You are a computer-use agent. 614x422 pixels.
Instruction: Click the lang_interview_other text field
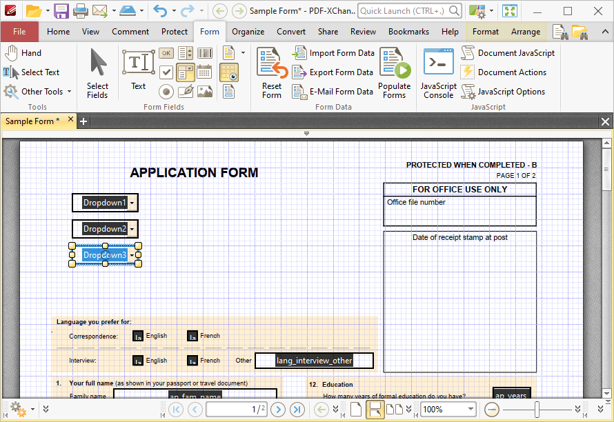[314, 361]
